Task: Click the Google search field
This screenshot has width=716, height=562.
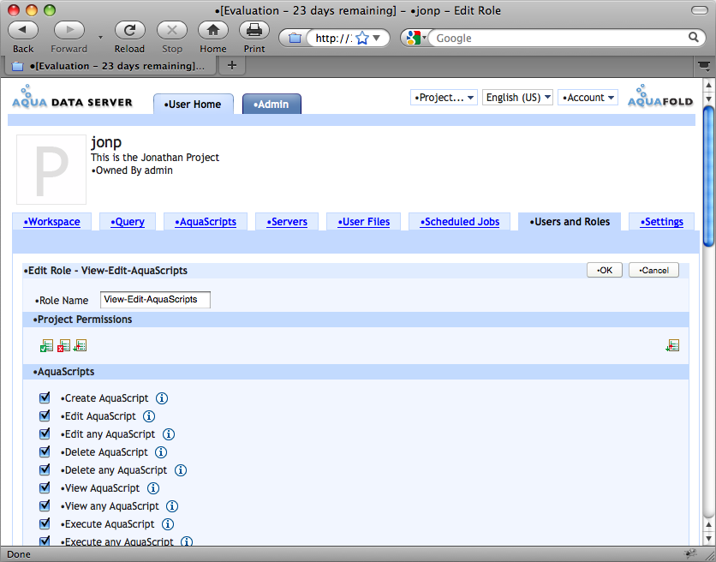Action: coord(559,38)
